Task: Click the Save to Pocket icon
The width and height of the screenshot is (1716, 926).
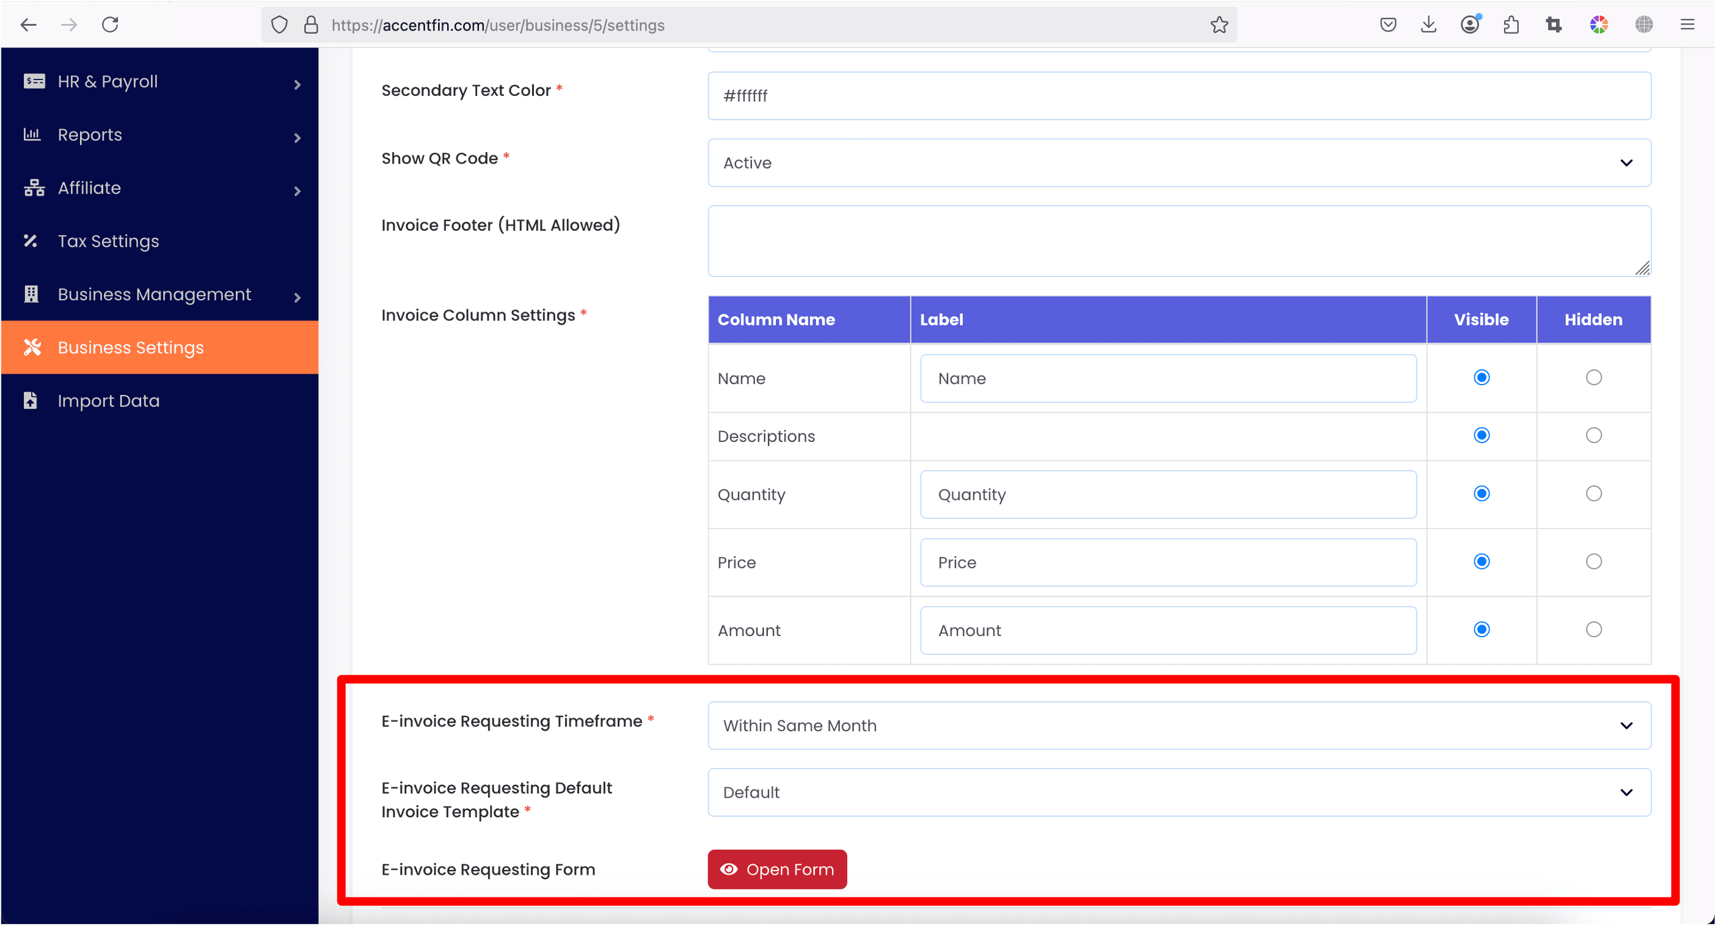Action: (1387, 24)
